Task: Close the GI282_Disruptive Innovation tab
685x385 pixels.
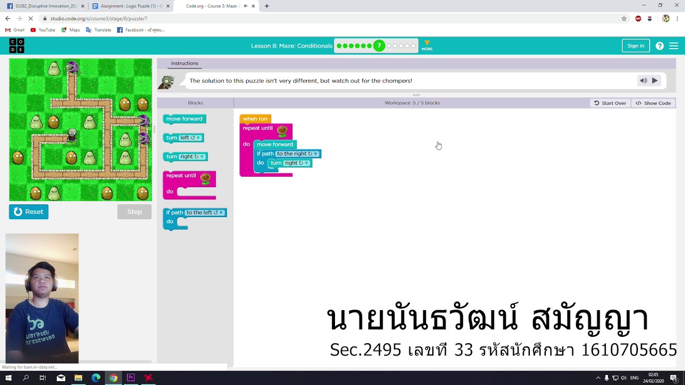Action: coord(82,6)
